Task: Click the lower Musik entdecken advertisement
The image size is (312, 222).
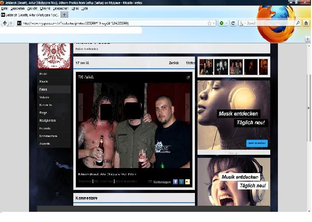Action: [234, 182]
